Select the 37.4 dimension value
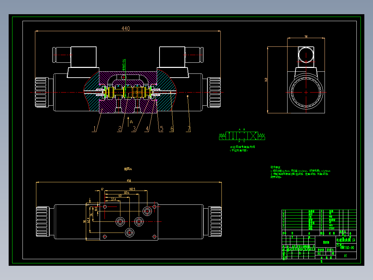Viewport: 373px width, 280px height. [x=113, y=199]
